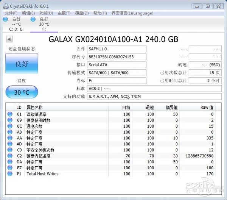Click raw value 128865730590
This screenshot has width=227, height=200.
[199, 156]
